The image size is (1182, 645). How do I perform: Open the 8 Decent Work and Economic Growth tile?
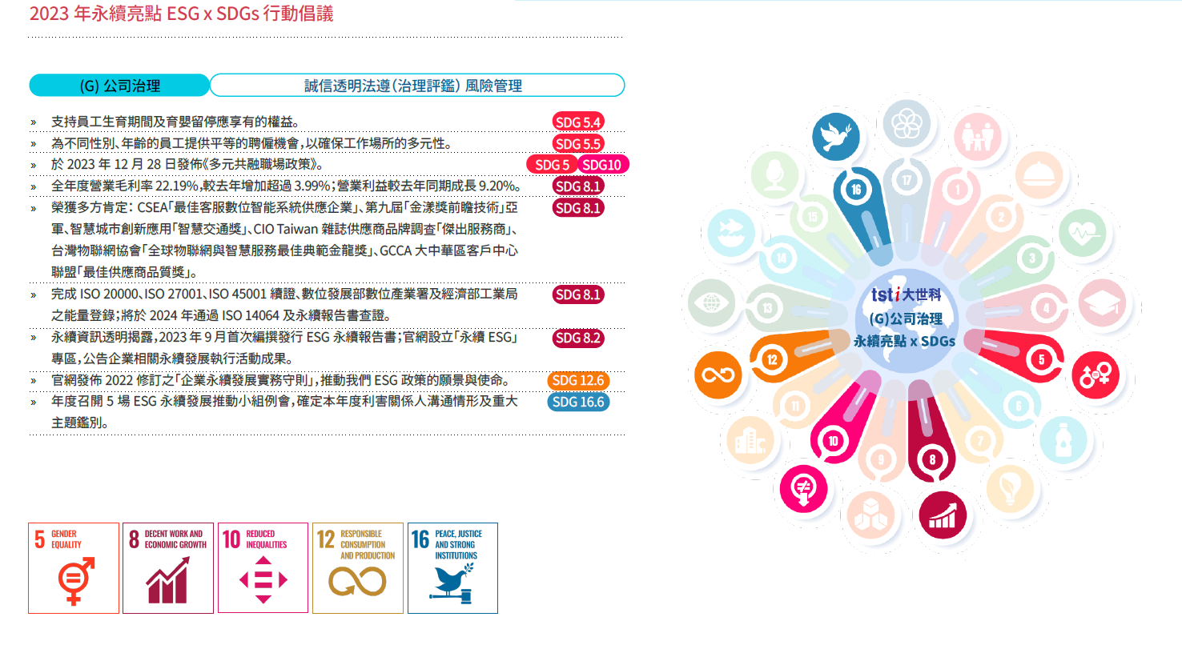(x=168, y=568)
